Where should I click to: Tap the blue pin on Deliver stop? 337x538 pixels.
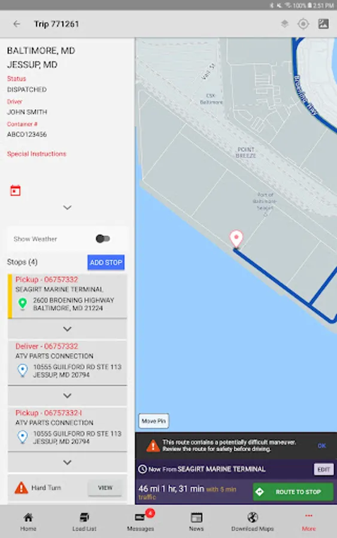tap(23, 371)
